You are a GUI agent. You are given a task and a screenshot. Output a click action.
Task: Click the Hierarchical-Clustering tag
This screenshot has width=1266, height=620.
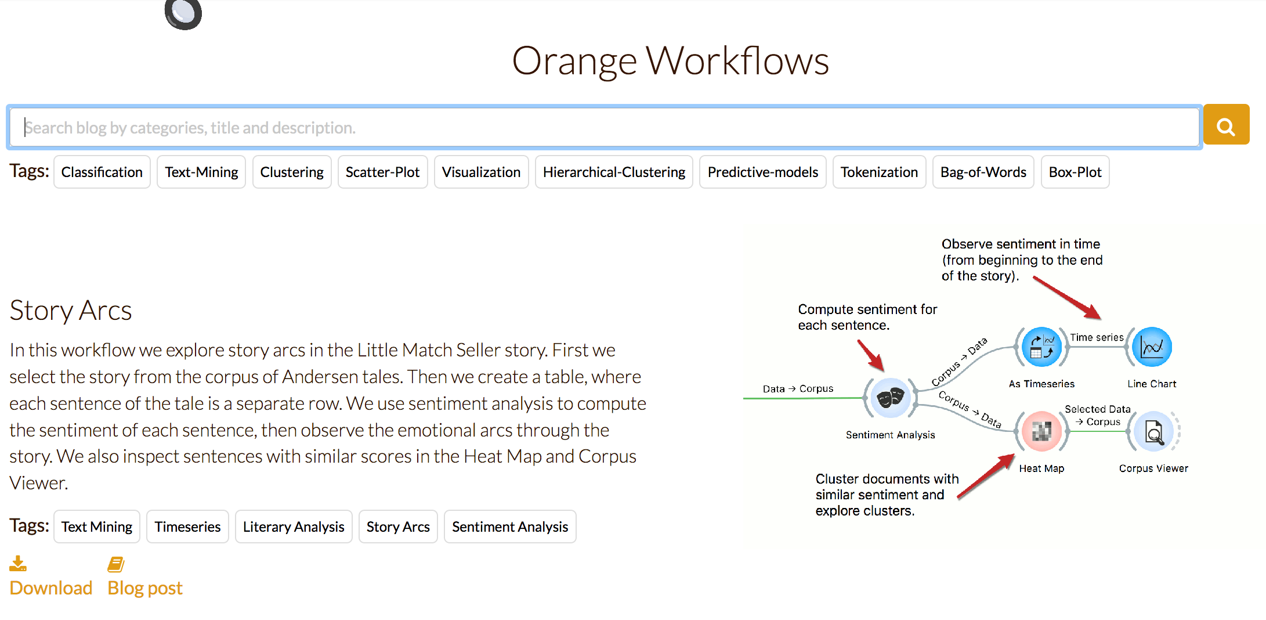(x=614, y=172)
